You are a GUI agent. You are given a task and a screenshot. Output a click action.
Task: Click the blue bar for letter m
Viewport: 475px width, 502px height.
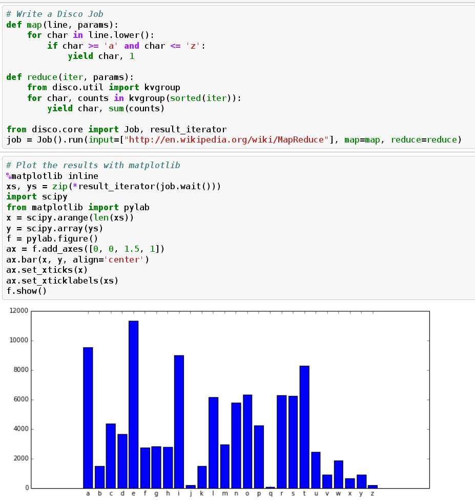225,467
